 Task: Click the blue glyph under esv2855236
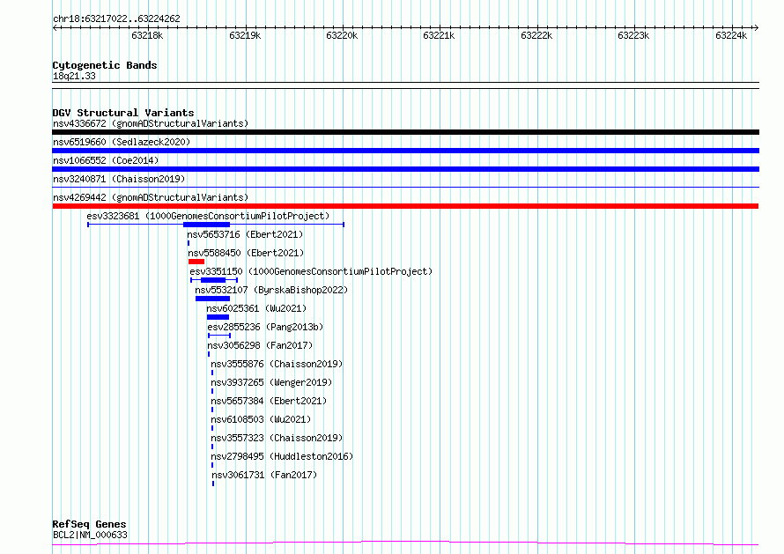219,336
